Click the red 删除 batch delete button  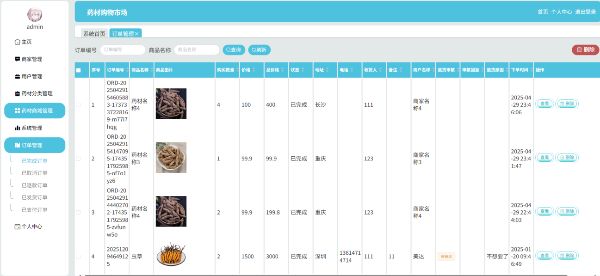click(586, 50)
